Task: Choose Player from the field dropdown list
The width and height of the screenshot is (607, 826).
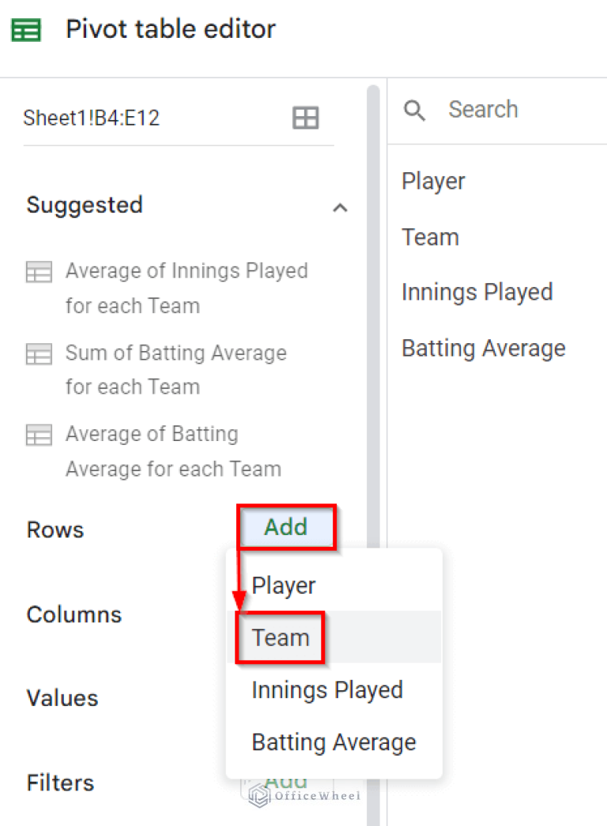Action: 283,585
